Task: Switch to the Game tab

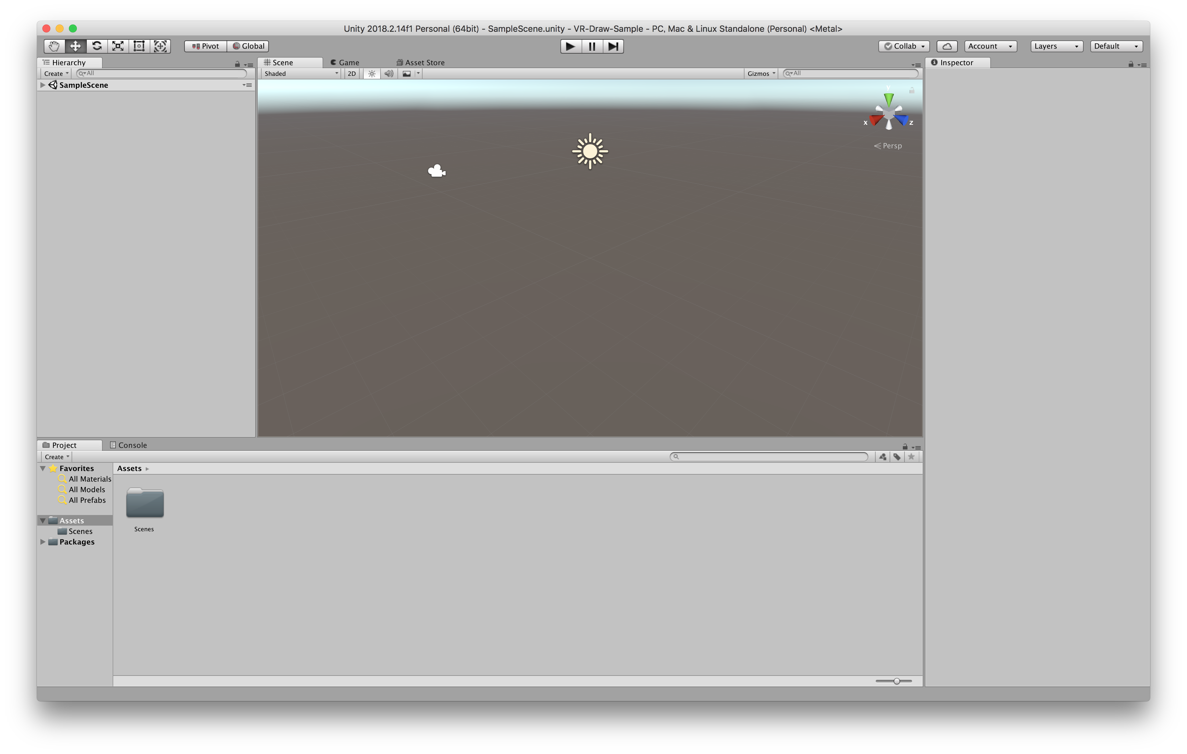Action: 345,62
